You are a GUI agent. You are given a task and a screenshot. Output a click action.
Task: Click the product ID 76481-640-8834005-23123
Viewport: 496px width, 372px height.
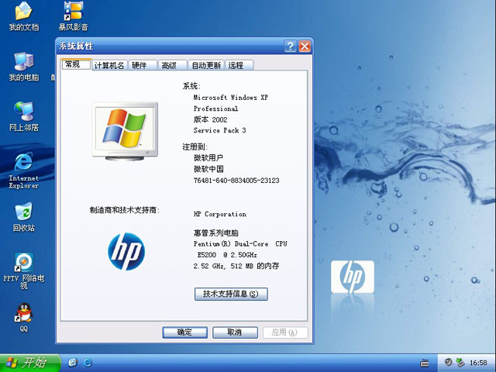pos(236,181)
